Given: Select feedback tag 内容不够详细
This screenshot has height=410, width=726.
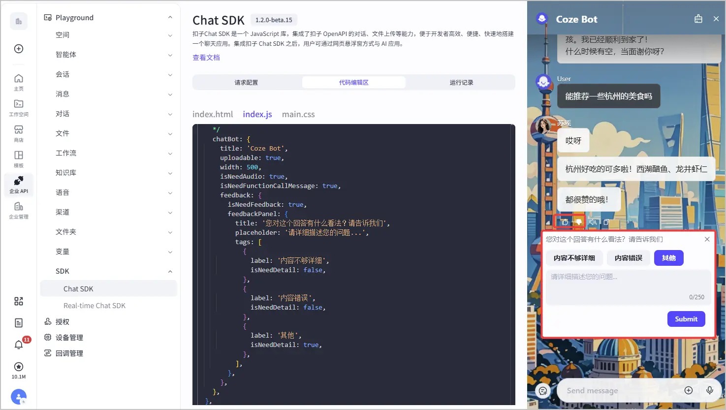Looking at the screenshot, I should click(574, 258).
